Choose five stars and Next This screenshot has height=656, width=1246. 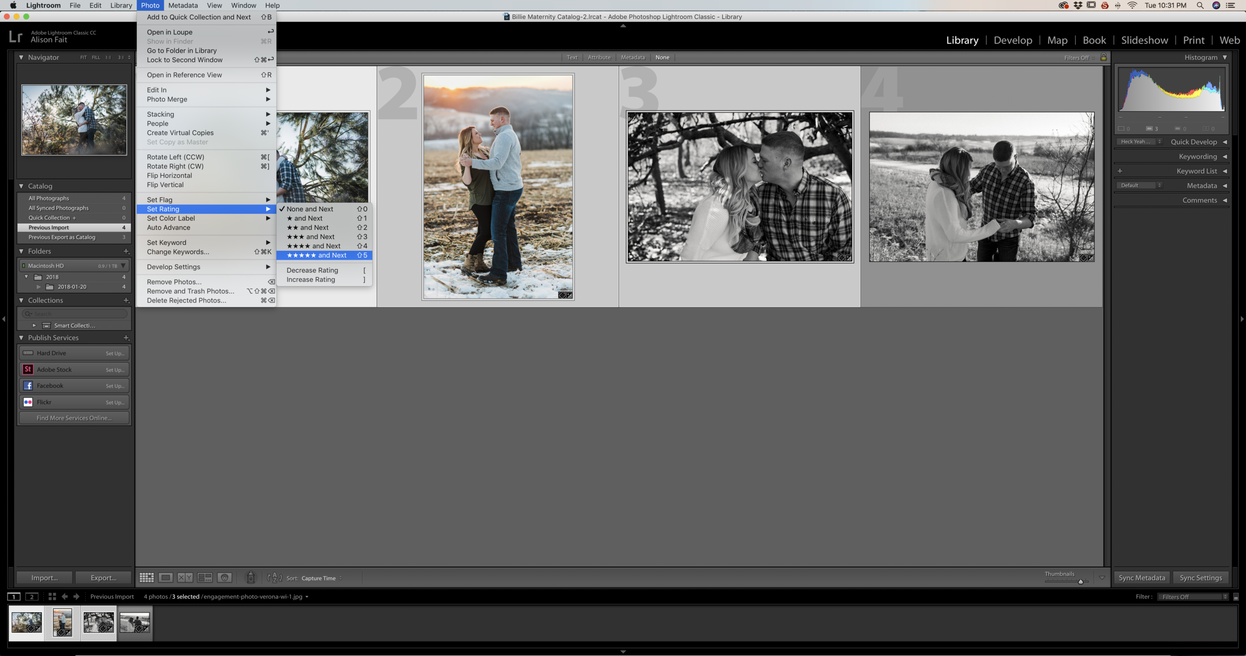coord(324,255)
